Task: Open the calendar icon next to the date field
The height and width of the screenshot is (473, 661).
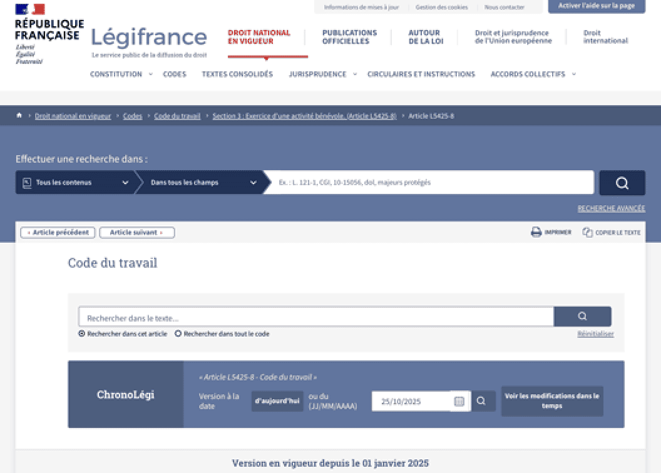Action: [x=461, y=401]
